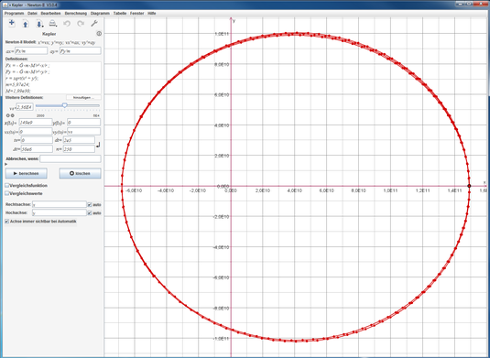Open the save file down-arrow icon
Screen dimensions: 490x358
pos(39,24)
